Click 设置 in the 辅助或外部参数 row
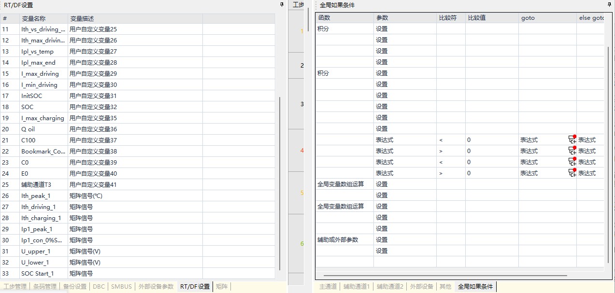This screenshot has height=293, width=615. point(382,239)
